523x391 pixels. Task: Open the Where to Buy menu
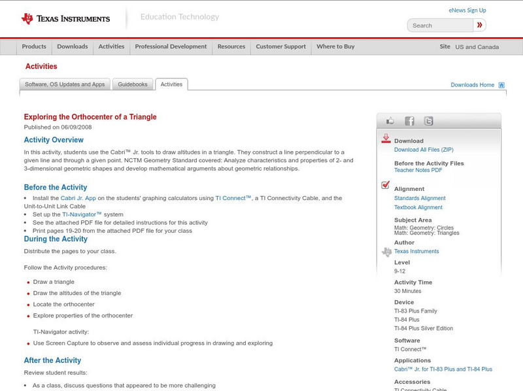click(x=335, y=46)
